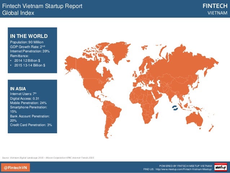The width and height of the screenshot is (230, 173).
Task: Click the source citation text
Action: coord(48,158)
